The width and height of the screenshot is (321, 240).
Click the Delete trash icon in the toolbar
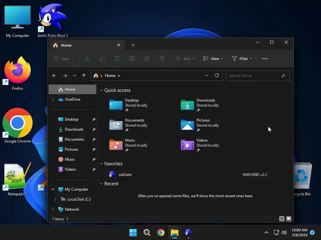[162, 58]
